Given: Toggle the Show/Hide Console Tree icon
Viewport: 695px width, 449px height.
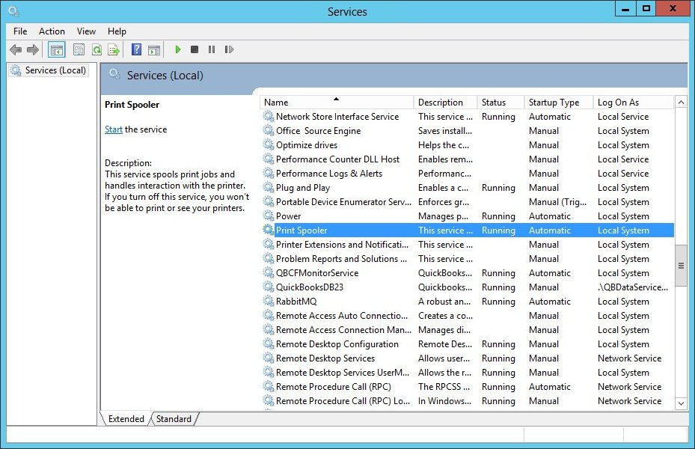Looking at the screenshot, I should pos(56,49).
